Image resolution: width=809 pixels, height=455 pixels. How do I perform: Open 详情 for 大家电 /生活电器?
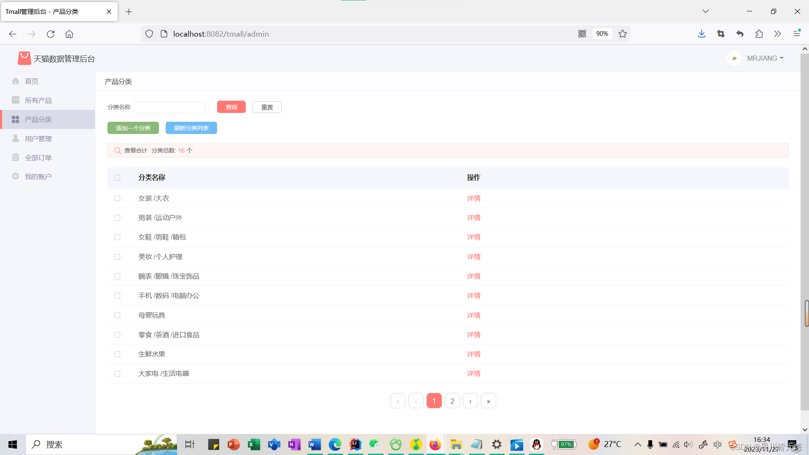pyautogui.click(x=474, y=374)
